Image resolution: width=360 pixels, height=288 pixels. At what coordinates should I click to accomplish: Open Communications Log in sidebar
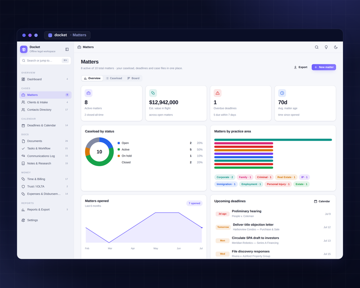tap(45, 156)
